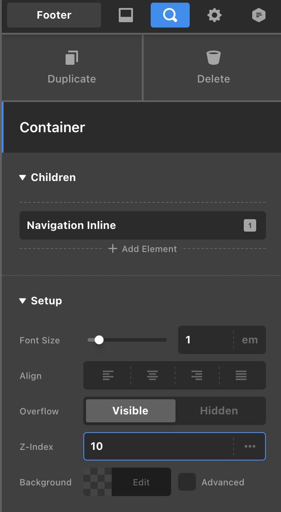Set Overflow to Visible

coord(130,411)
